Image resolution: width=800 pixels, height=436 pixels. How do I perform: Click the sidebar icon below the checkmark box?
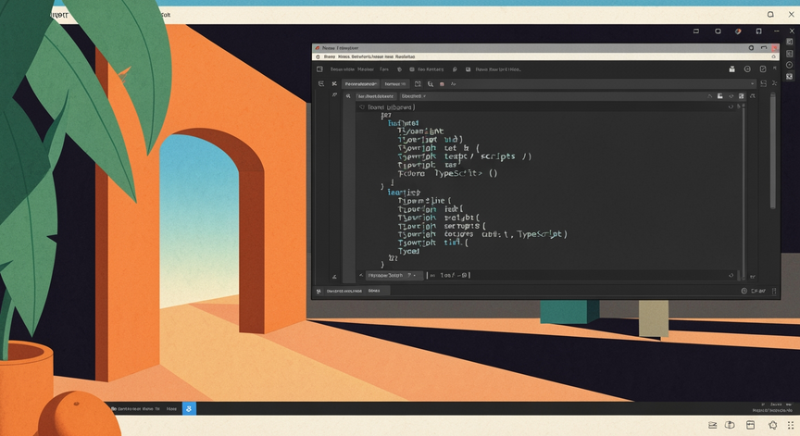coord(789,54)
